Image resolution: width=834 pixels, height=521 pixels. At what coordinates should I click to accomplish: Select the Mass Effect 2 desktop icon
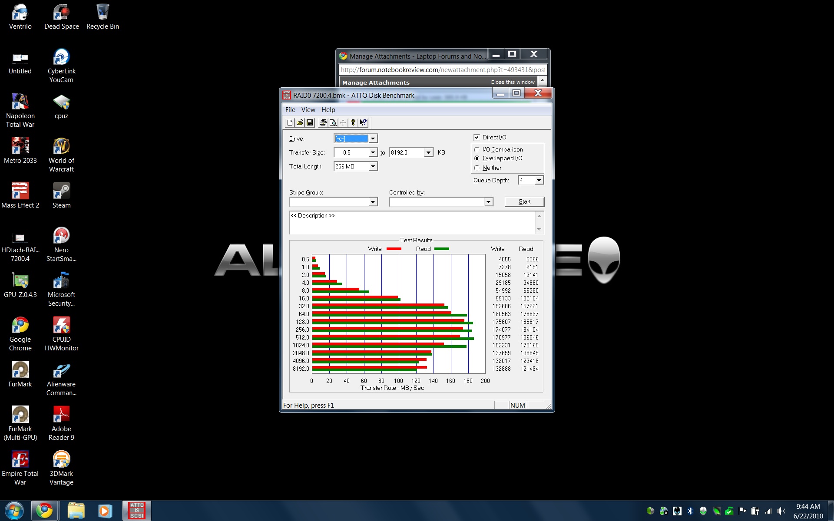[x=20, y=195]
